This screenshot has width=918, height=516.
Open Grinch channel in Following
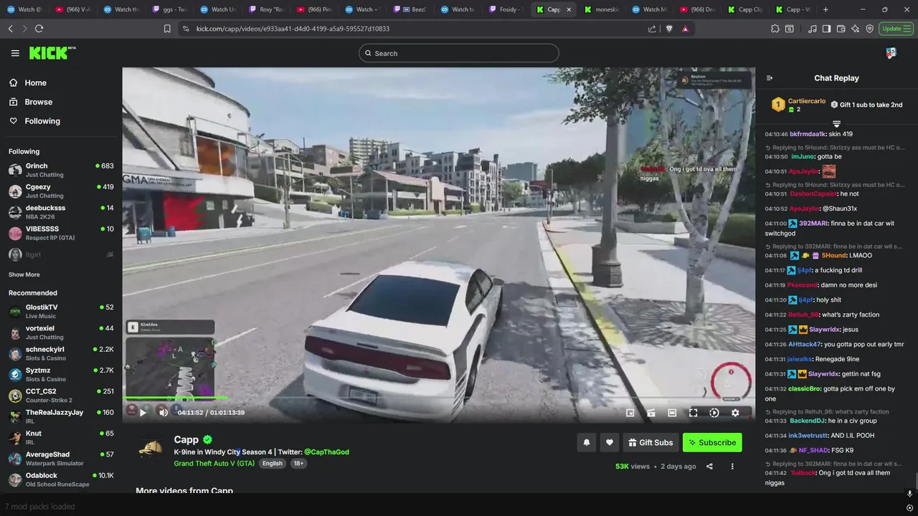[61, 170]
